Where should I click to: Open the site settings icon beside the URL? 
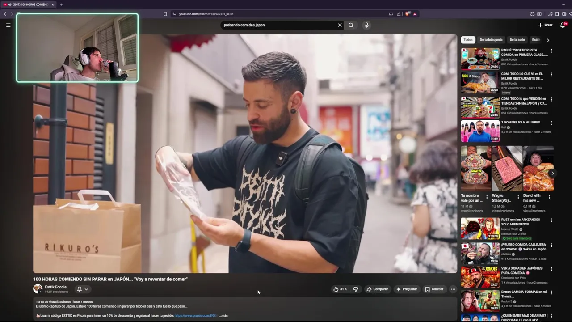pyautogui.click(x=174, y=14)
